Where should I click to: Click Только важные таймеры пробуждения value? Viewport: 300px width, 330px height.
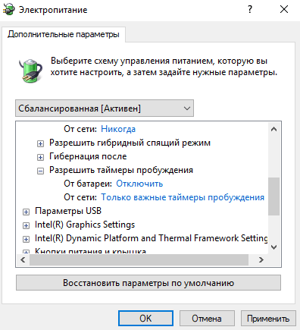point(183,197)
